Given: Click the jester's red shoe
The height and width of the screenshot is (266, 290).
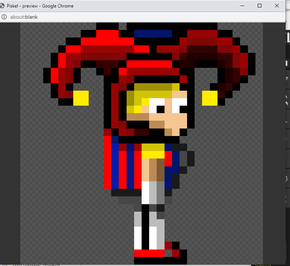Looking at the screenshot, I should pos(149,253).
